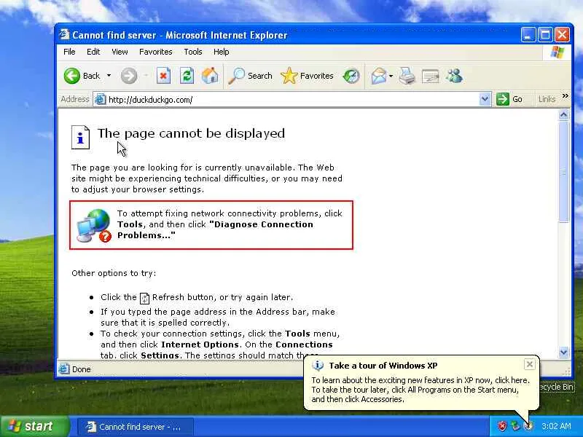Click the Stop loading icon
The width and height of the screenshot is (583, 437).
[163, 76]
